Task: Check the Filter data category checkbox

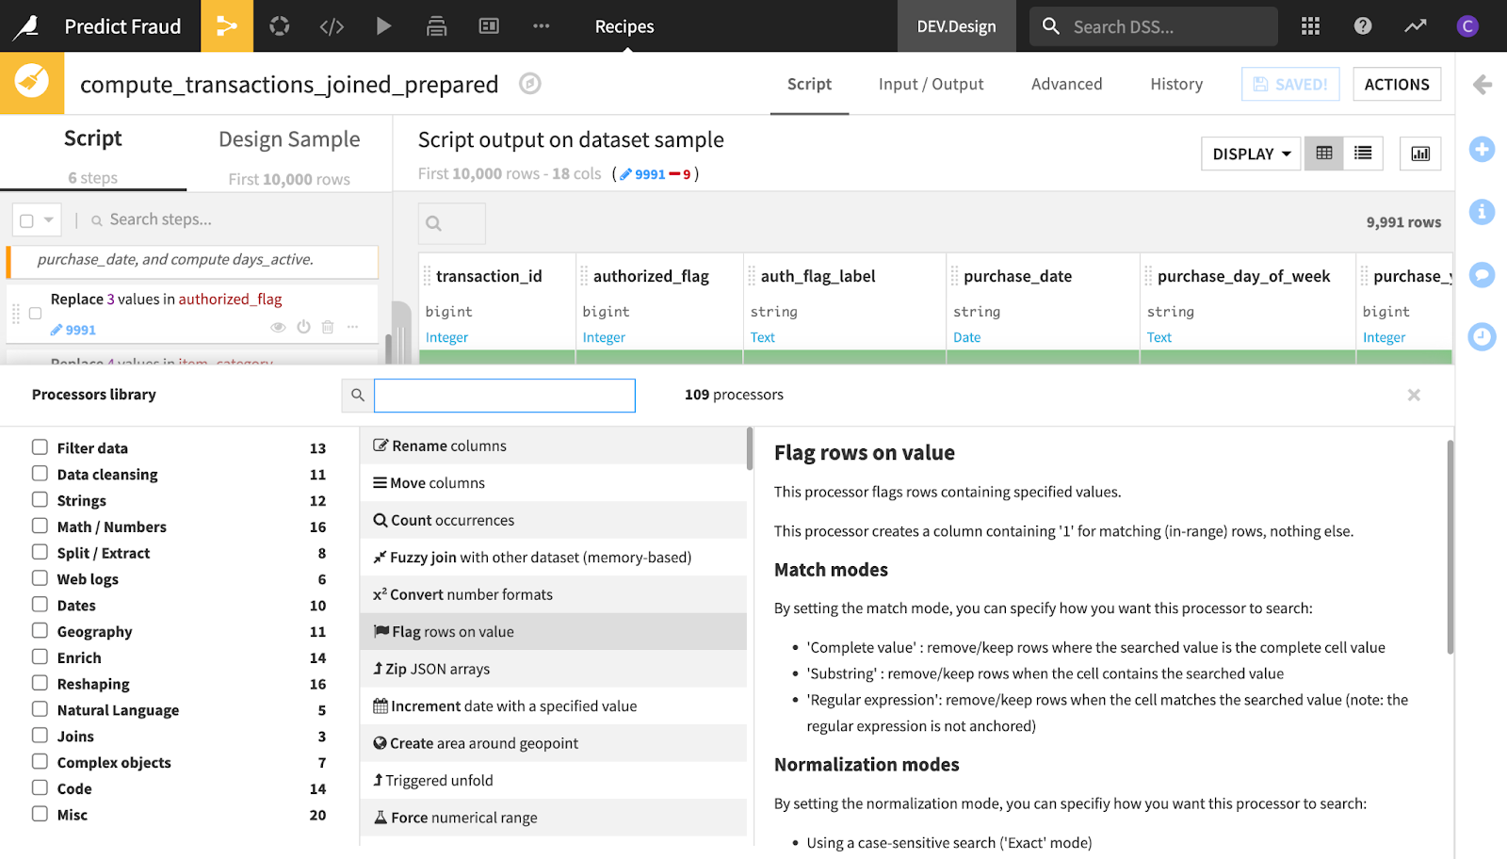Action: coord(40,447)
